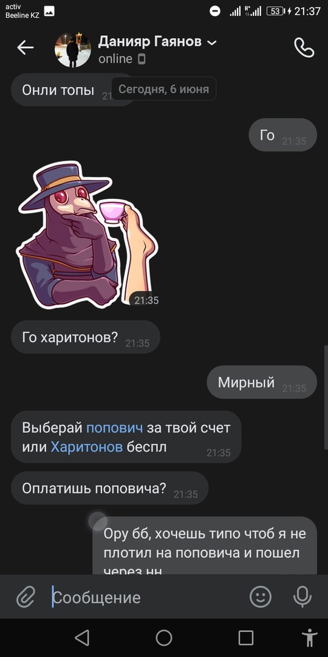The image size is (328, 657).
Task: Tap the 'Оплатишь поповича?' message
Action: (x=109, y=488)
